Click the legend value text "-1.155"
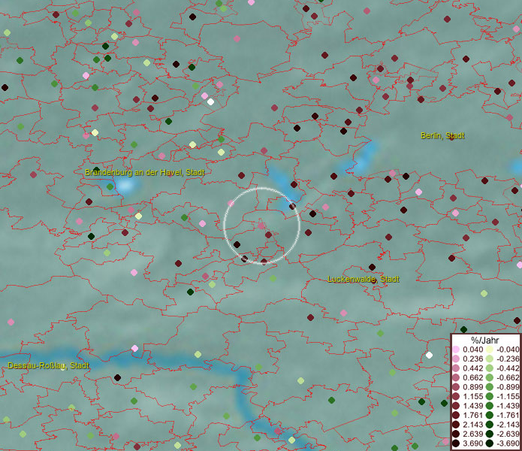The width and height of the screenshot is (522, 451). tap(508, 396)
